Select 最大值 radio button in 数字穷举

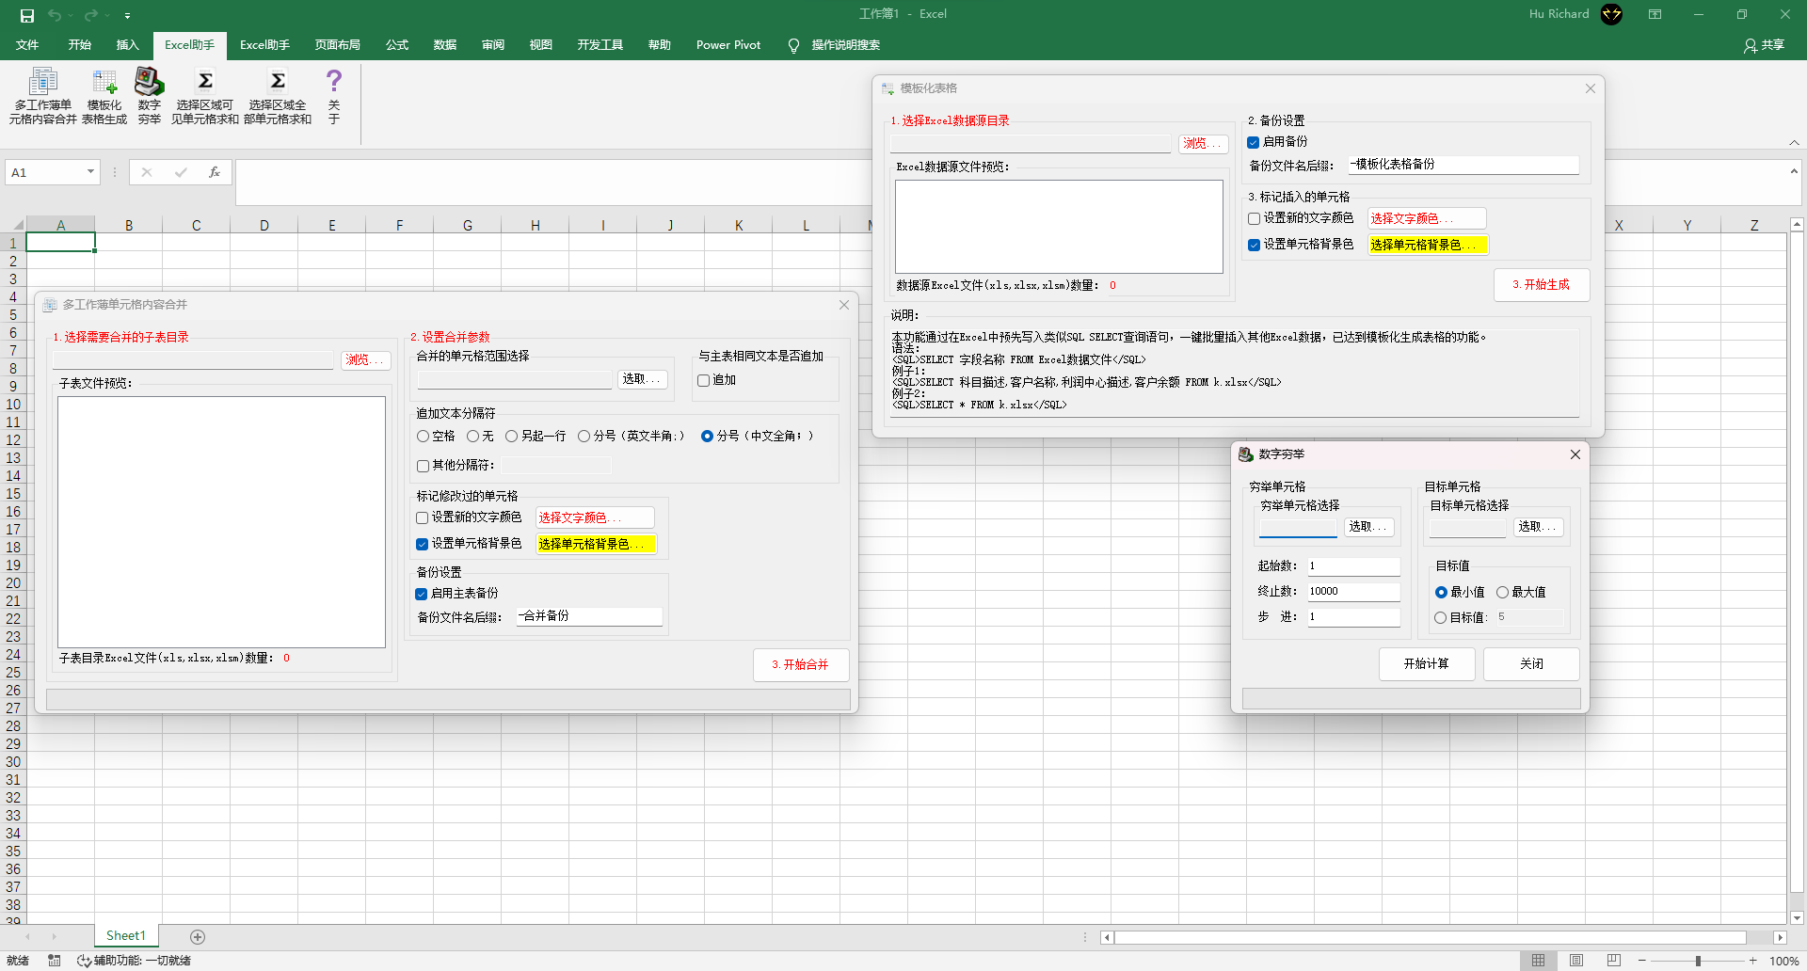click(x=1502, y=592)
